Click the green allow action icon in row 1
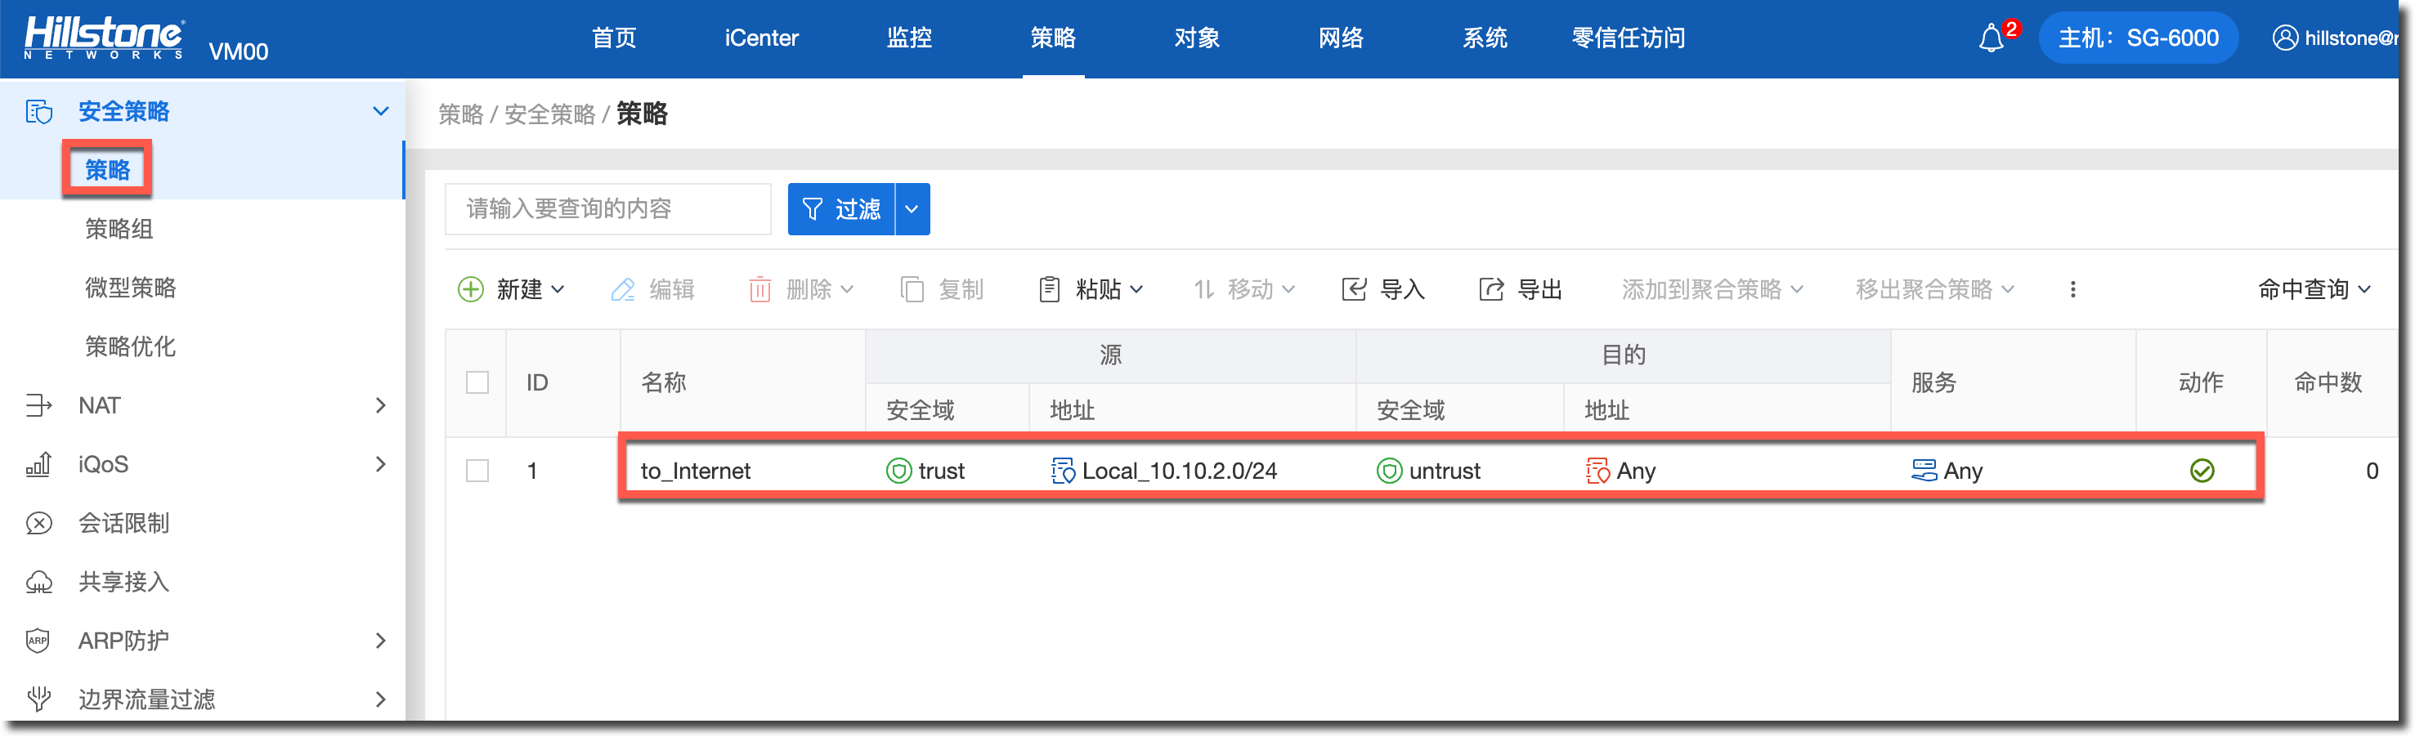 pos(2202,471)
